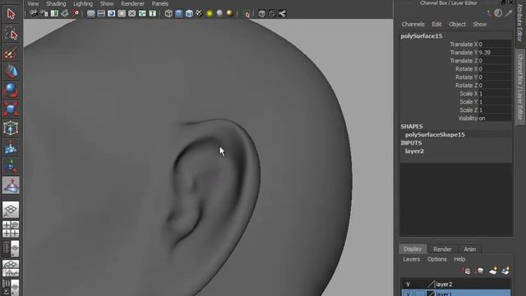Open camera attributes from panel toolbar

tap(44, 13)
